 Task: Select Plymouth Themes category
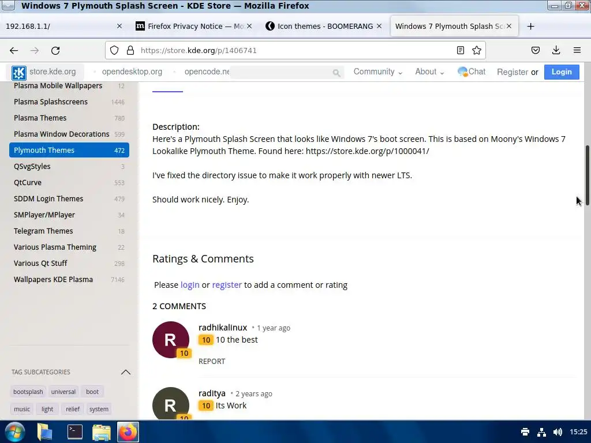tap(69, 151)
